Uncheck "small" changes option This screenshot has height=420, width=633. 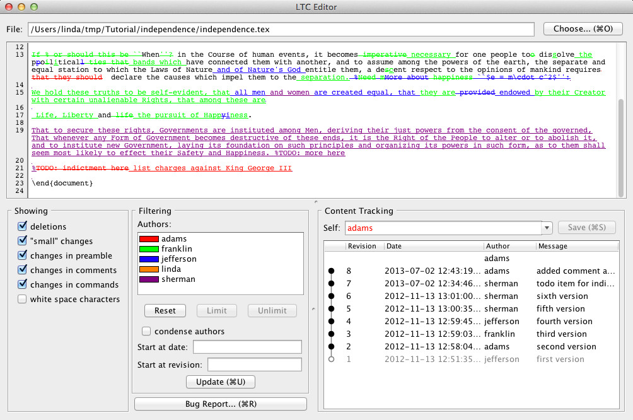(22, 241)
